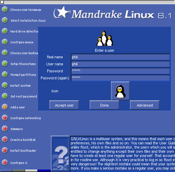This screenshot has height=172, width=175.
Task: Click the Mandrake Linux 8.1 title banner
Action: coord(113,13)
